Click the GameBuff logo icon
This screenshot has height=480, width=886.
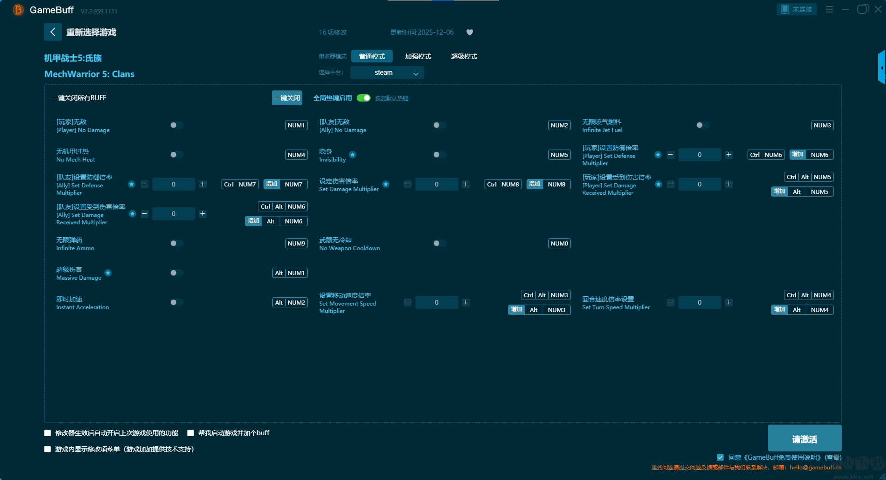point(18,10)
